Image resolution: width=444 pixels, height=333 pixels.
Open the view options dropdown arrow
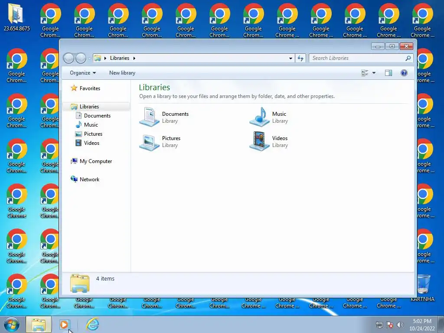pyautogui.click(x=374, y=73)
